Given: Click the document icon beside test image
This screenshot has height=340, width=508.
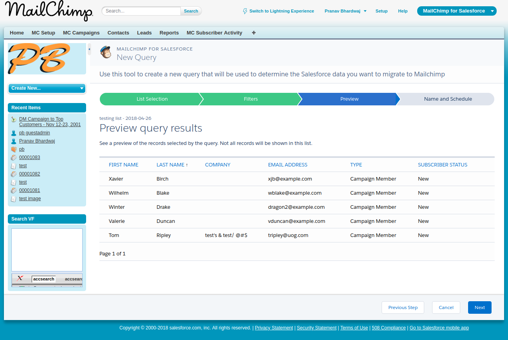Looking at the screenshot, I should pos(14,199).
